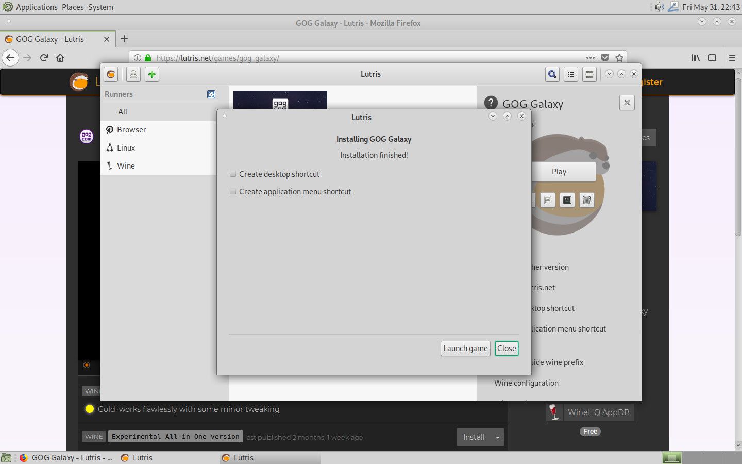Click the WineHQ AppDB link
742x464 pixels.
pyautogui.click(x=590, y=412)
